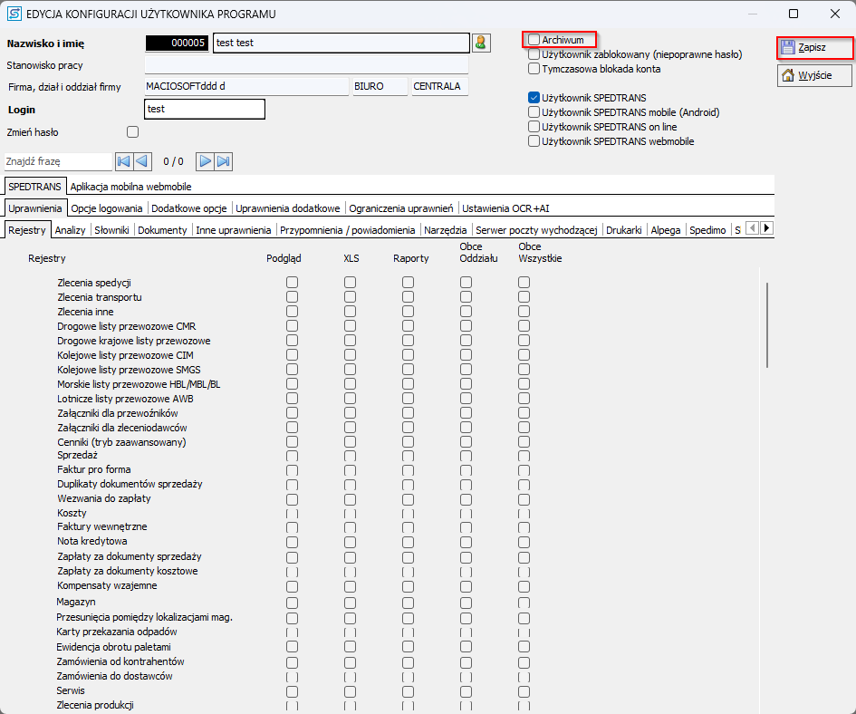Uncheck Użytkownik SPEDTRANS checkbox
The image size is (856, 714).
click(534, 98)
